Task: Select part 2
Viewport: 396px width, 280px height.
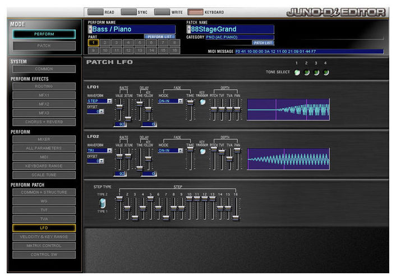Action: [105, 43]
